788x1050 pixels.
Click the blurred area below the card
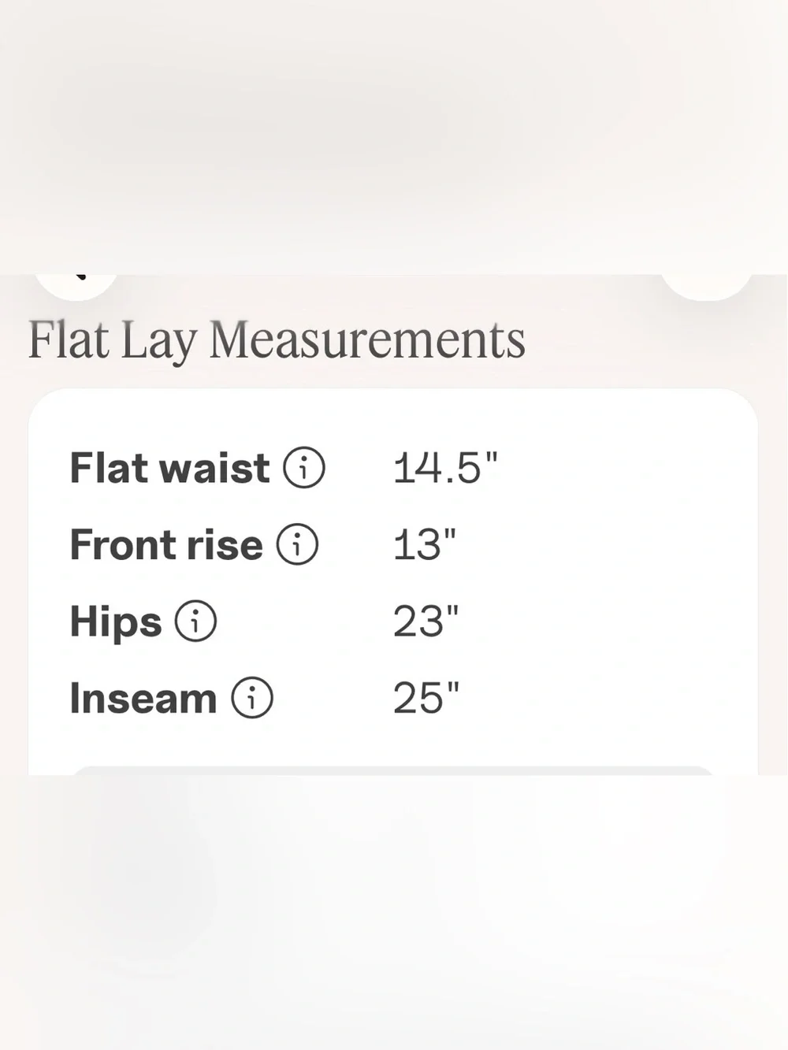click(394, 912)
